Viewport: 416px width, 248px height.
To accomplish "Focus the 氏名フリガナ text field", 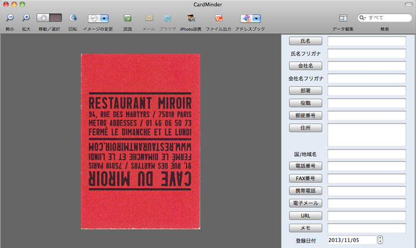I will (x=367, y=53).
